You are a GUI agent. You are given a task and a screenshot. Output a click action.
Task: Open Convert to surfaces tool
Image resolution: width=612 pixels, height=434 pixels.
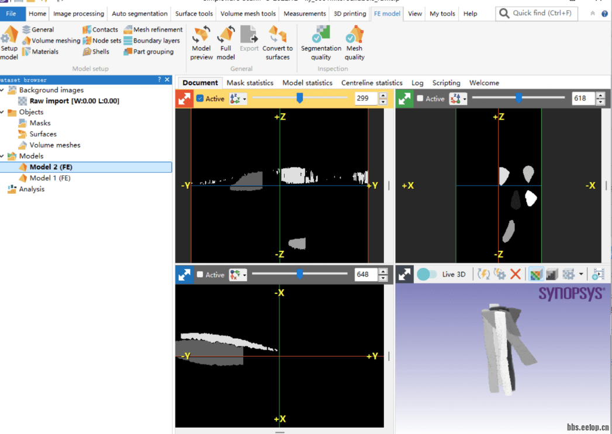tap(277, 37)
